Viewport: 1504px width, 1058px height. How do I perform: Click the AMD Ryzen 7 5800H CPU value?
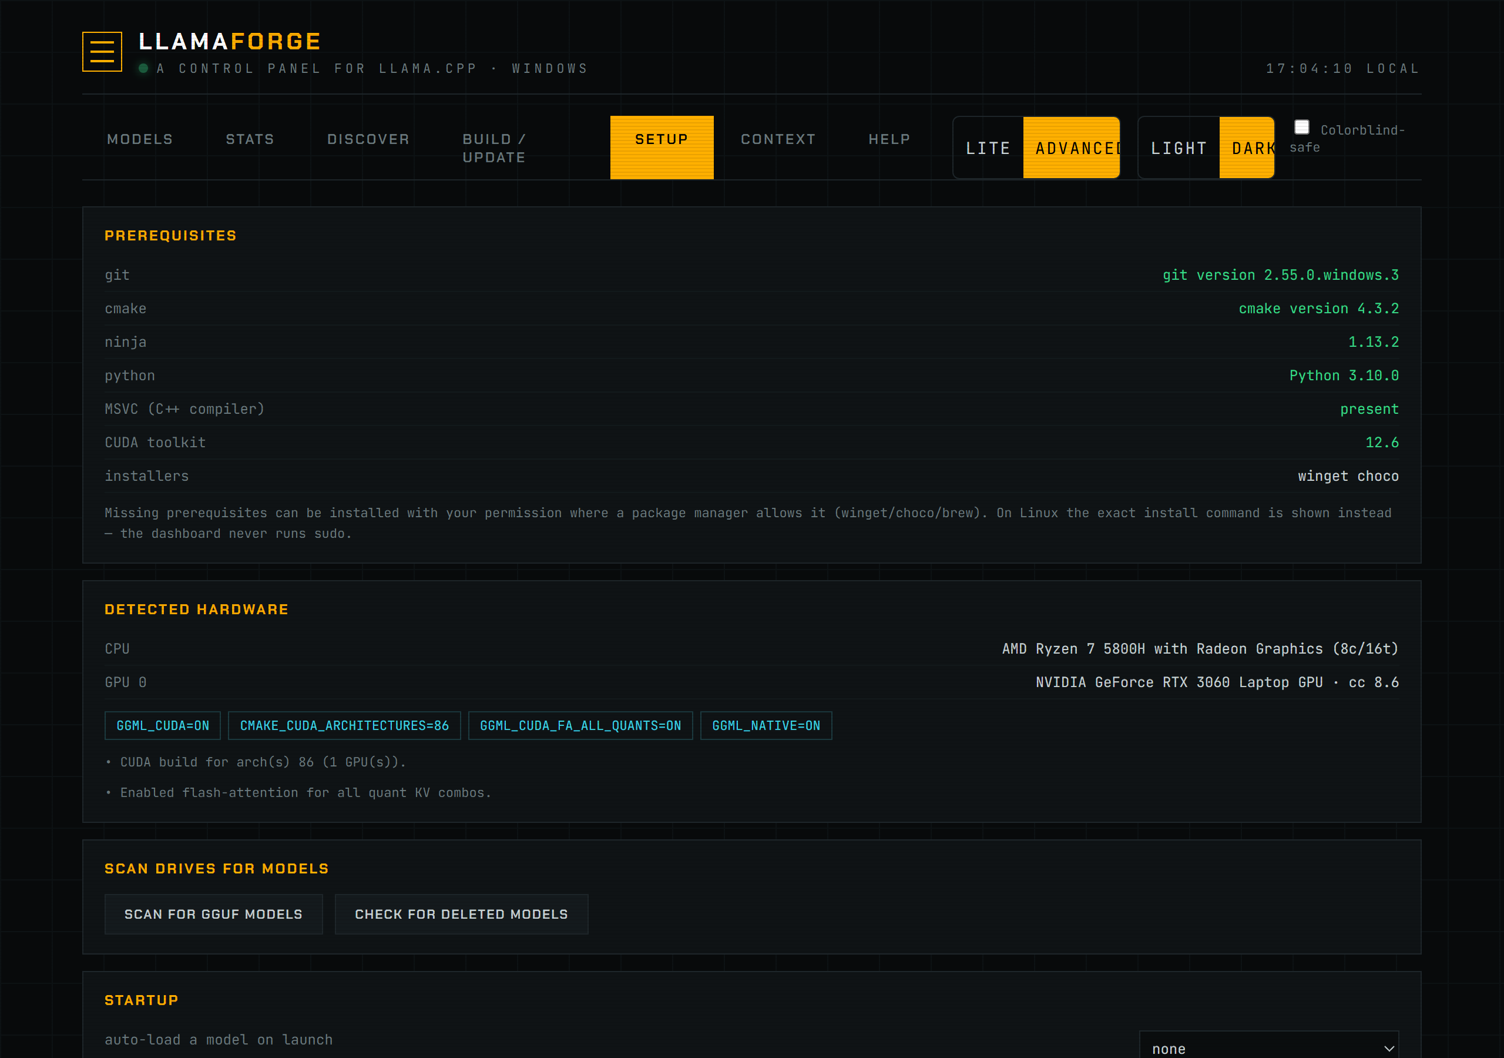(1200, 649)
